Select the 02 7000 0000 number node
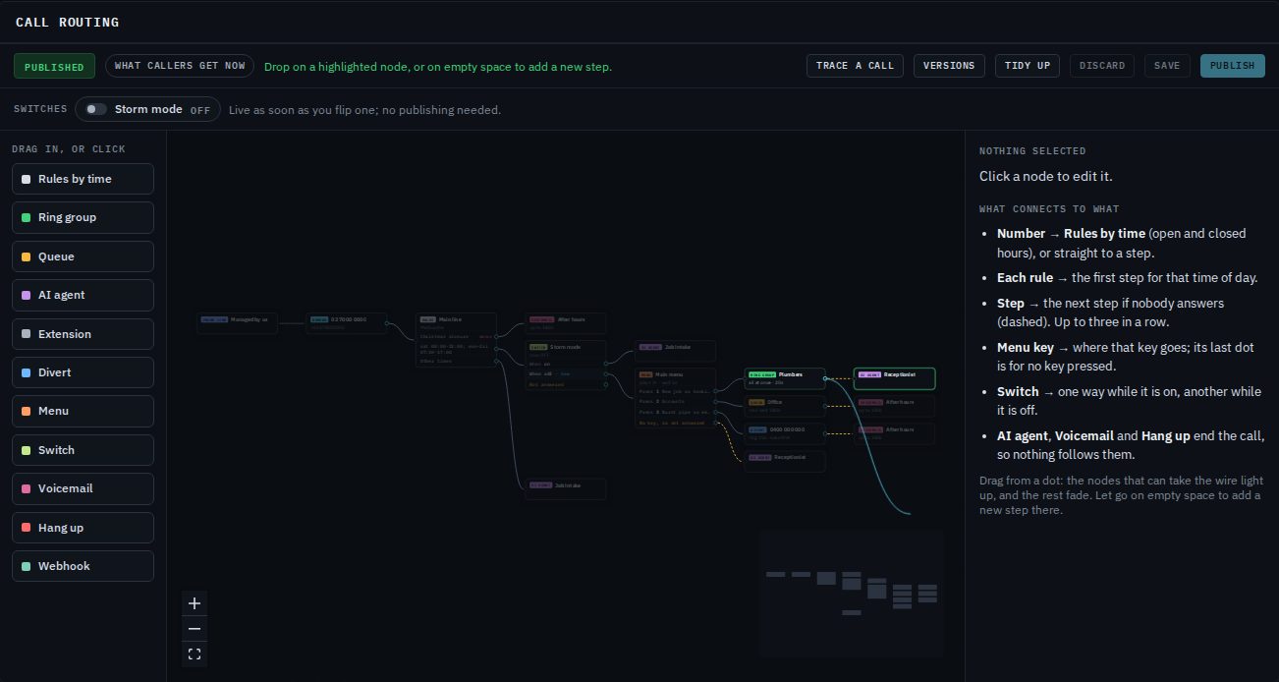Image resolution: width=1279 pixels, height=682 pixels. (x=347, y=323)
